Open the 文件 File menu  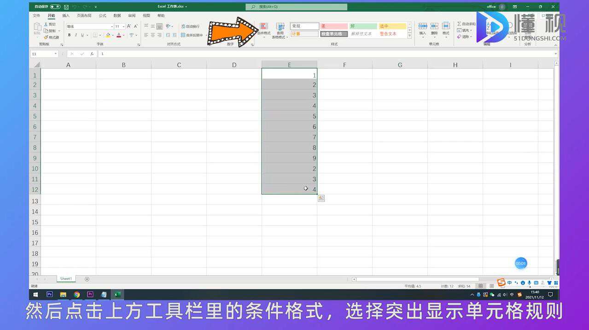36,16
